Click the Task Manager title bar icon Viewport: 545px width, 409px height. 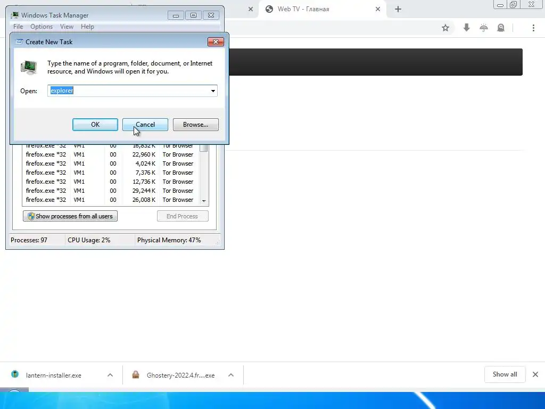(x=14, y=15)
